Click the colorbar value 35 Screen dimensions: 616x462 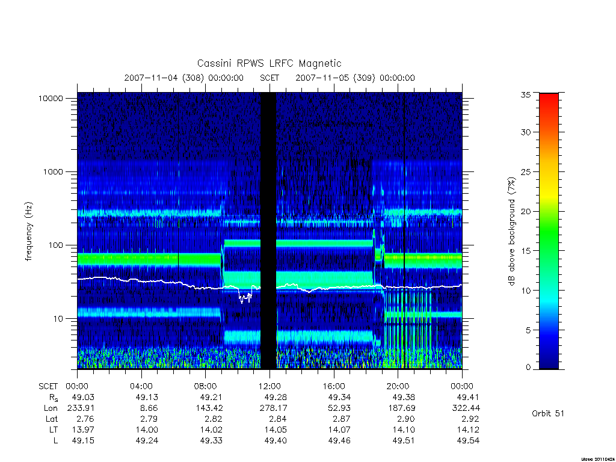pos(525,94)
